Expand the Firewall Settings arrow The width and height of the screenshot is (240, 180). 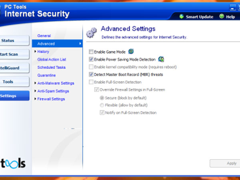coord(35,99)
